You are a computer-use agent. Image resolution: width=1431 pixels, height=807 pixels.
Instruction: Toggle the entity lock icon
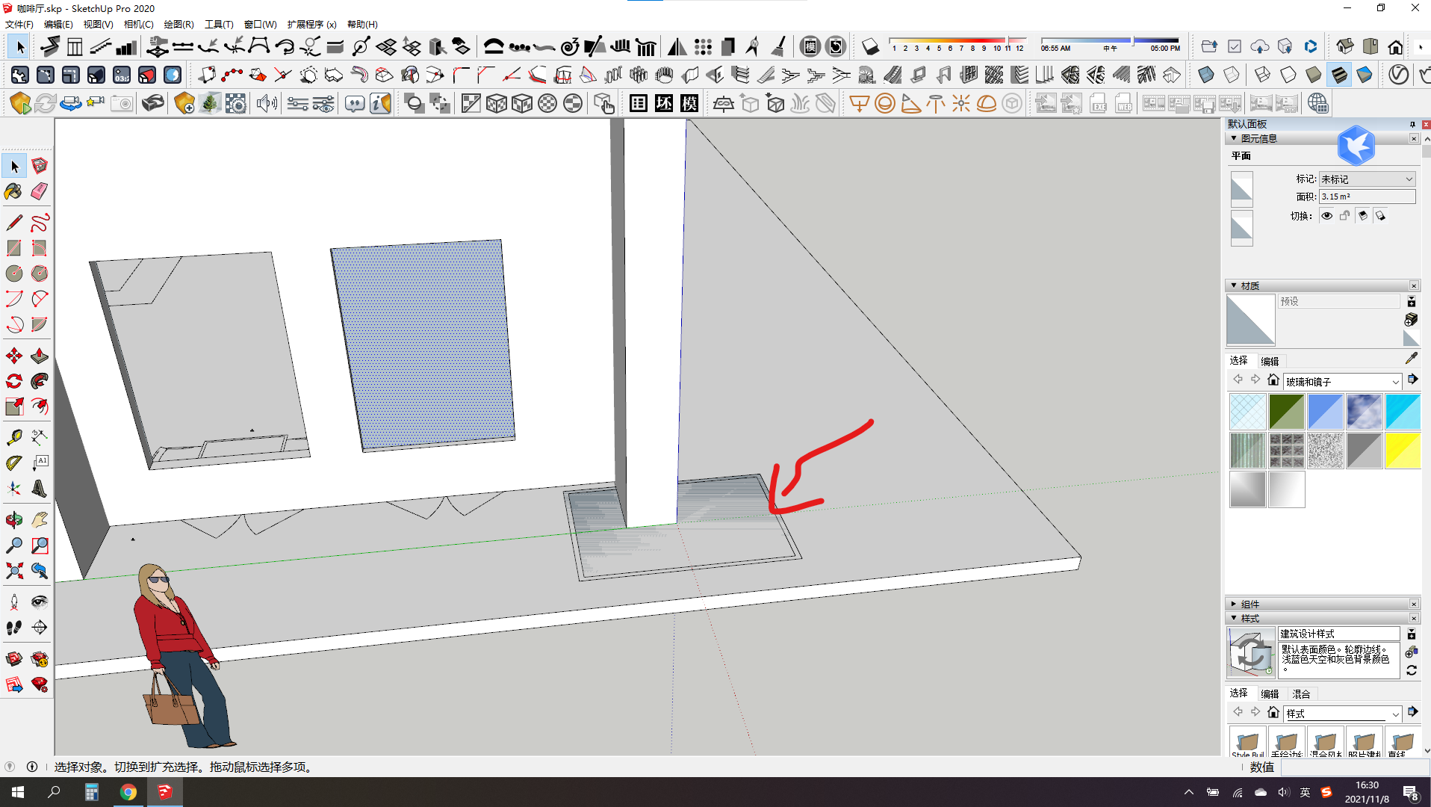click(1345, 216)
